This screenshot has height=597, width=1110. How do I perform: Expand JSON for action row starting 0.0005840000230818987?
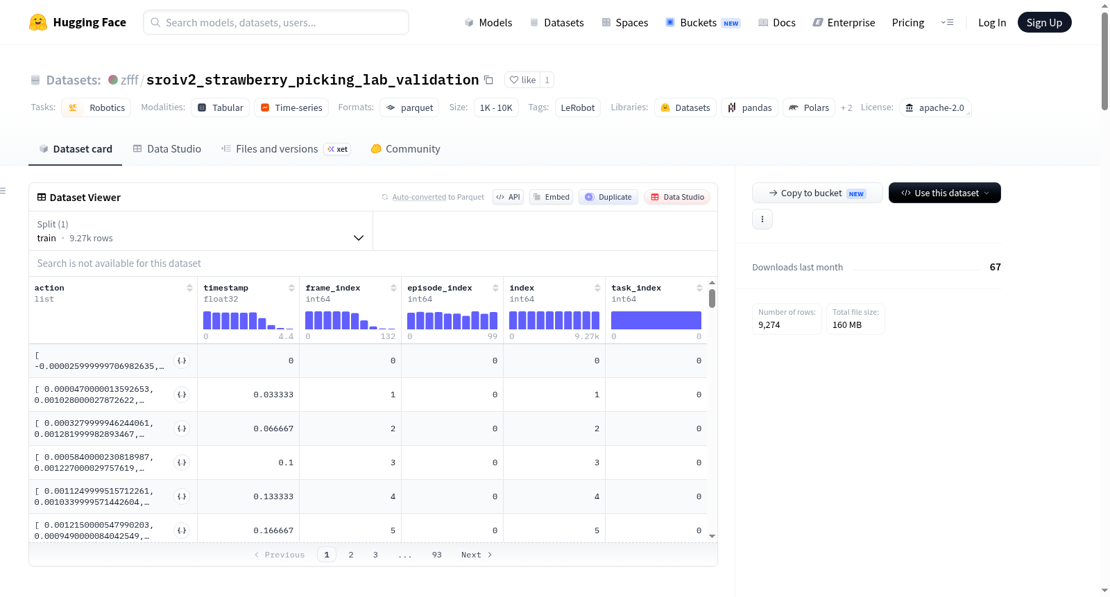point(182,462)
